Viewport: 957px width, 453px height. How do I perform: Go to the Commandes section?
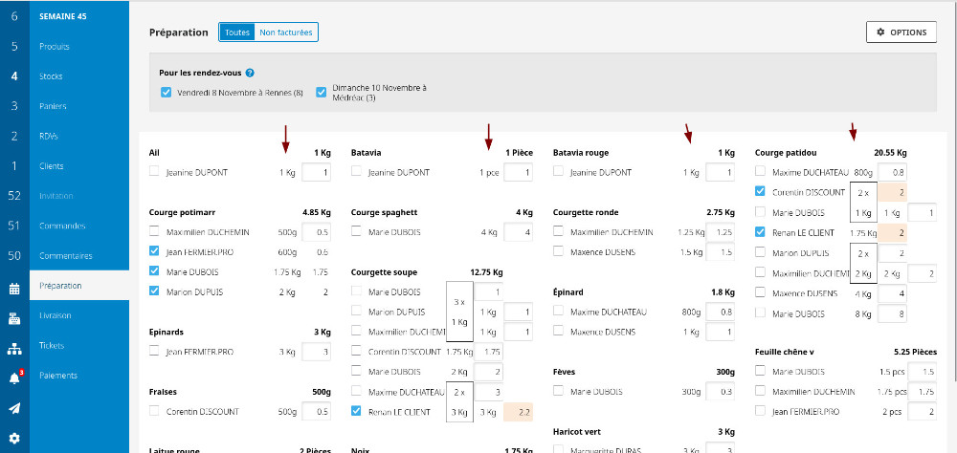coord(62,226)
